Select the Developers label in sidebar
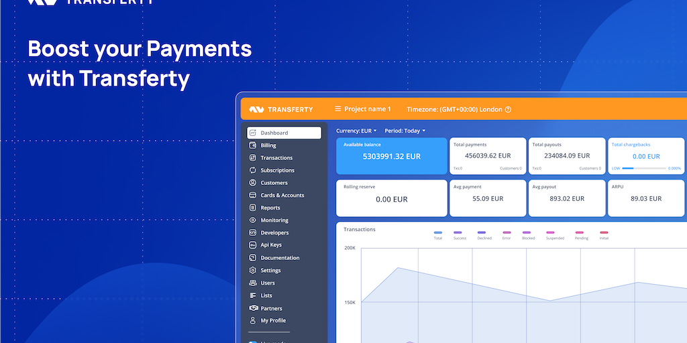687x343 pixels. point(274,232)
